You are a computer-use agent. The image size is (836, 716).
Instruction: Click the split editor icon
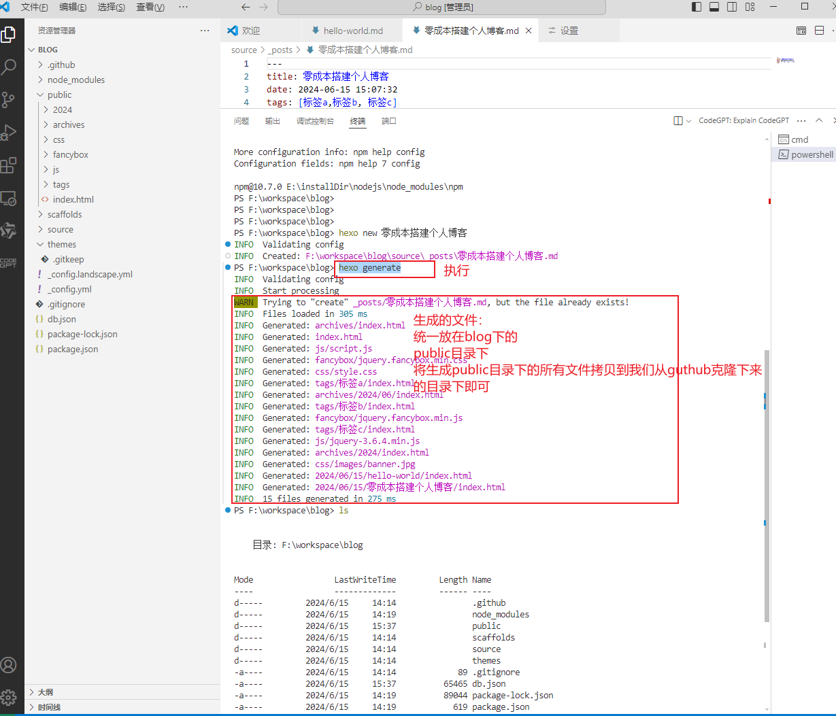(819, 31)
